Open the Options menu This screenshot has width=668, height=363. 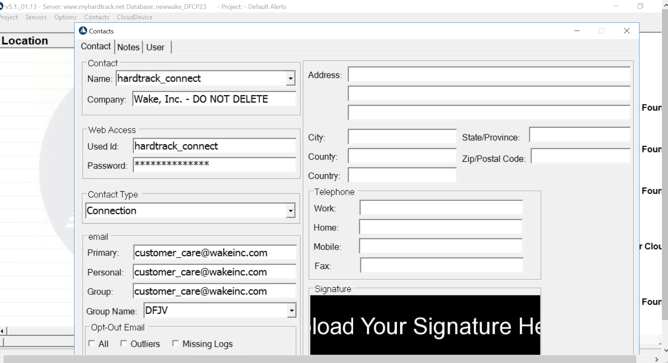65,17
